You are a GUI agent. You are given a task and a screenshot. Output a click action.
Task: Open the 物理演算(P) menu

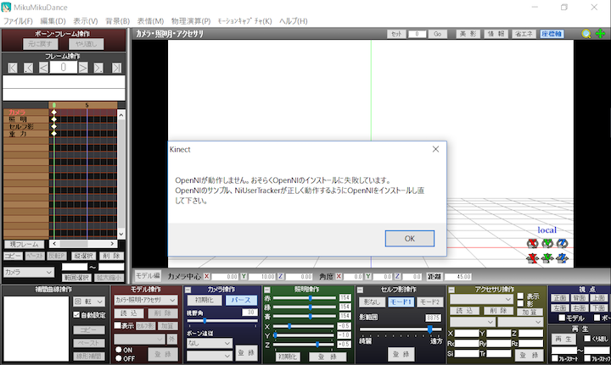click(191, 21)
